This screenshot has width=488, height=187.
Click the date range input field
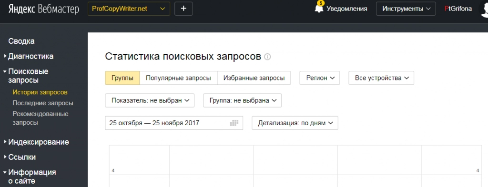point(174,123)
